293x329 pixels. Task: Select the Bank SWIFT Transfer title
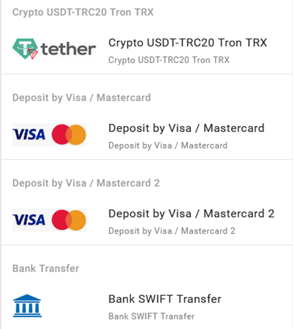tap(165, 299)
